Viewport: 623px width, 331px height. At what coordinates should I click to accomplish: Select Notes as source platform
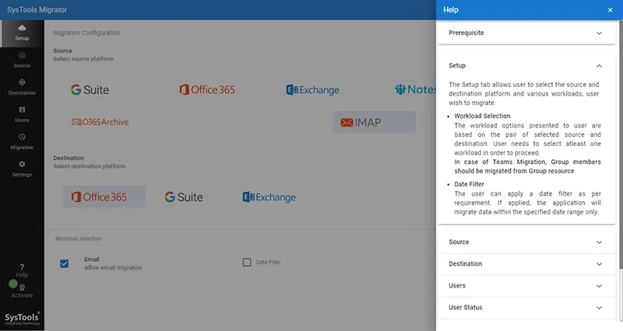coord(415,89)
